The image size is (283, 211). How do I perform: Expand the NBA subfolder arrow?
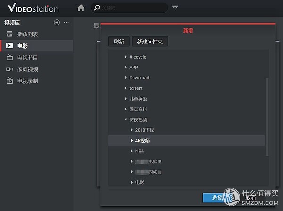(132, 151)
